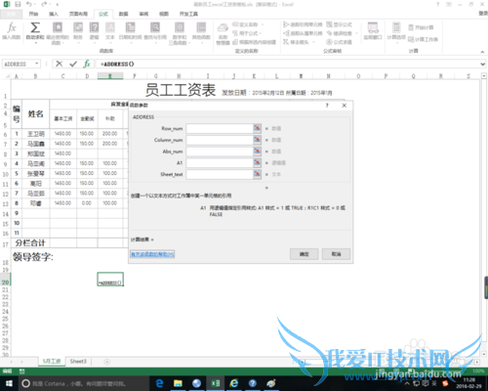Switch to the Home (开始) ribbon tab
Viewport: 488px width, 391px height.
(33, 14)
